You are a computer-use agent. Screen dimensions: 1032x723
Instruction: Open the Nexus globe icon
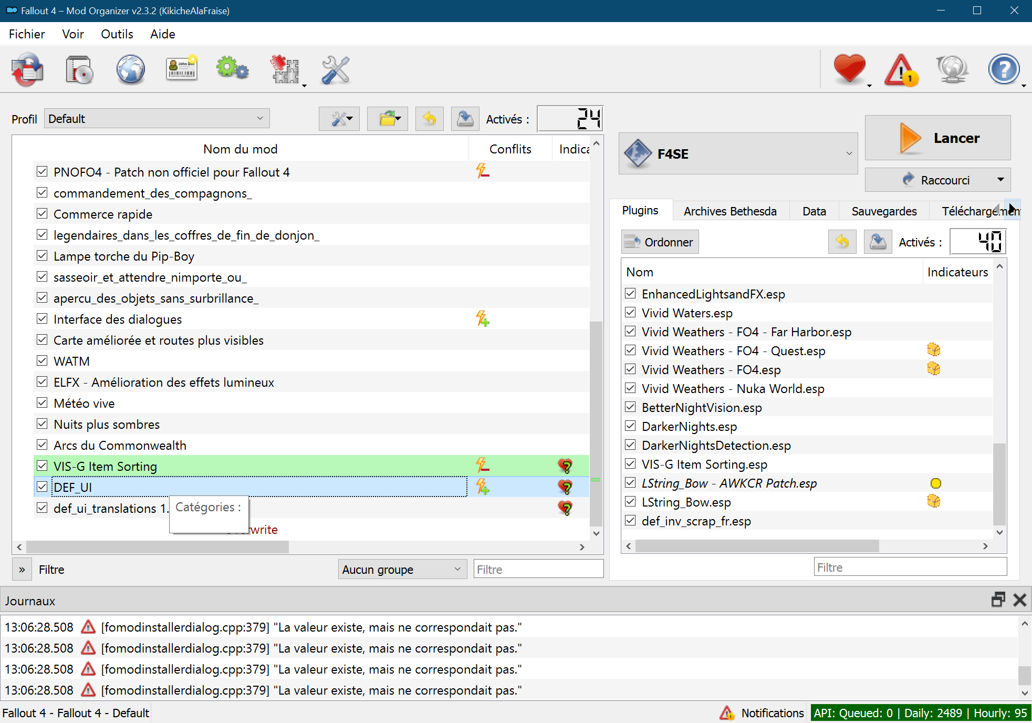coord(130,69)
